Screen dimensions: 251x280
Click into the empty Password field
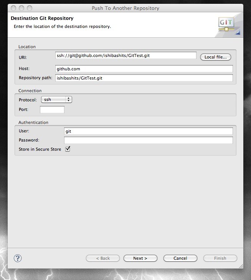pyautogui.click(x=149, y=140)
